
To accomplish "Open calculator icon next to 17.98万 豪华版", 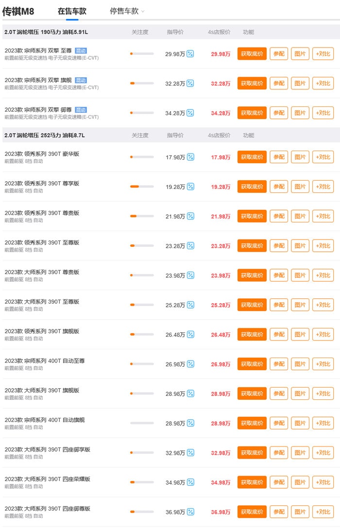I will tap(191, 157).
